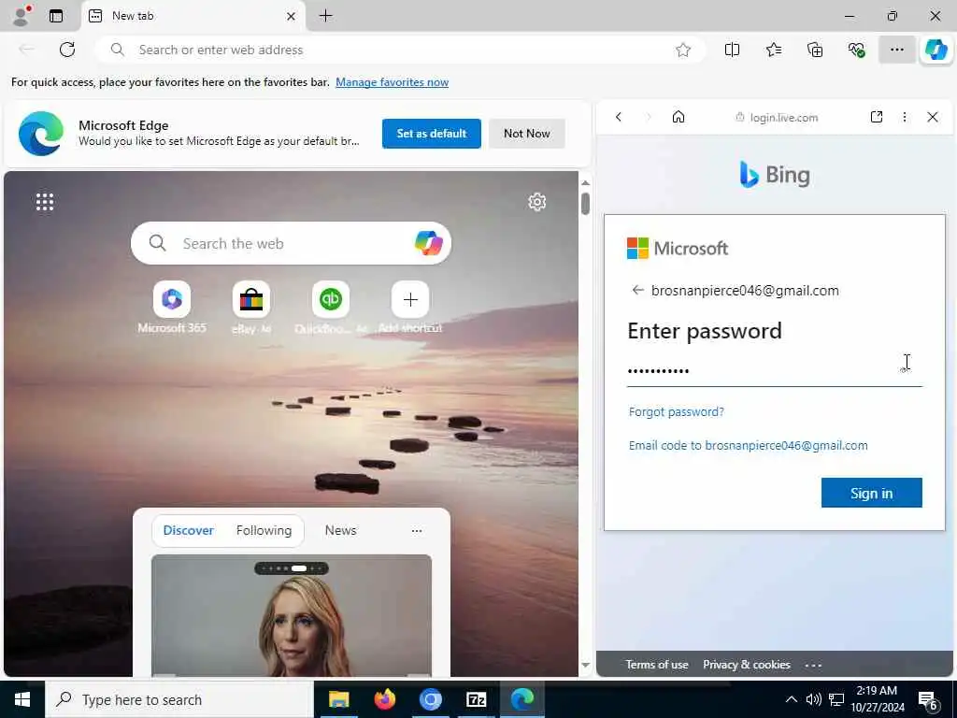Click the Forgot password? link

pyautogui.click(x=677, y=412)
